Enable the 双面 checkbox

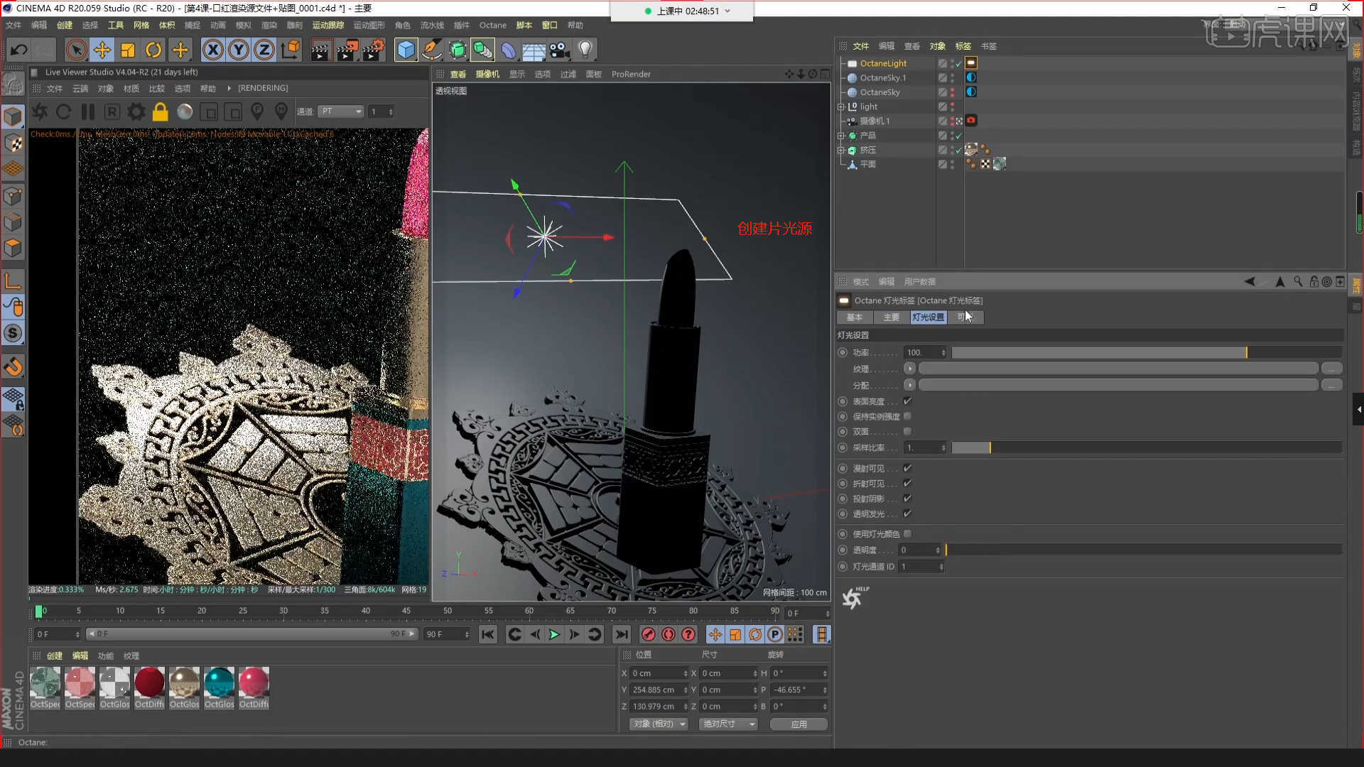pos(907,431)
